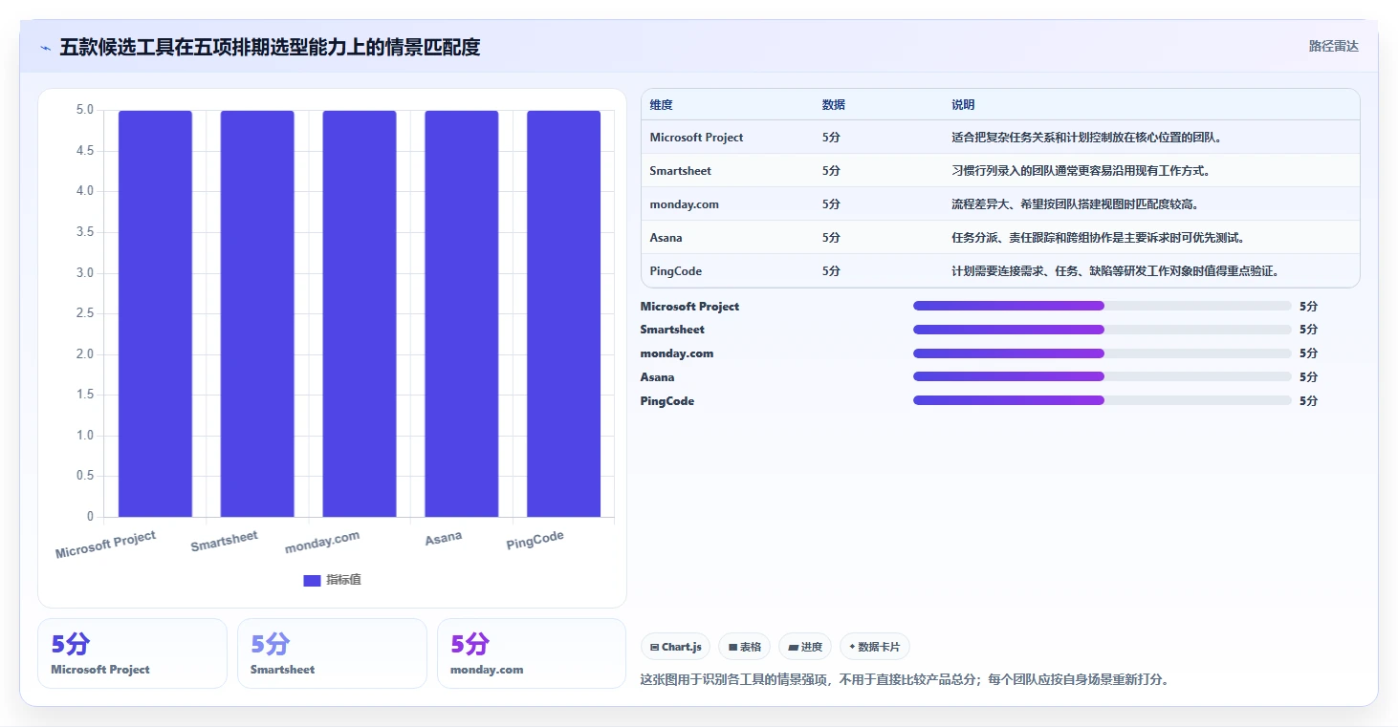Screen dimensions: 1398x727
Task: Click the monday.com bar in chart
Action: click(360, 313)
